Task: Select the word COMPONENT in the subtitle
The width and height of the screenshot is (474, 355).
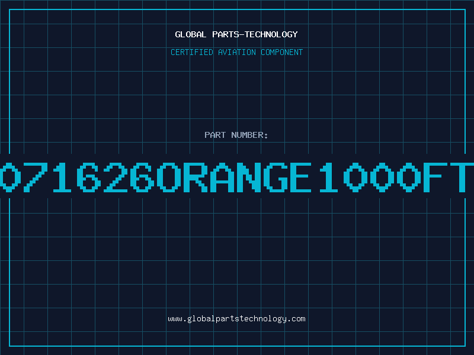Action: point(282,52)
